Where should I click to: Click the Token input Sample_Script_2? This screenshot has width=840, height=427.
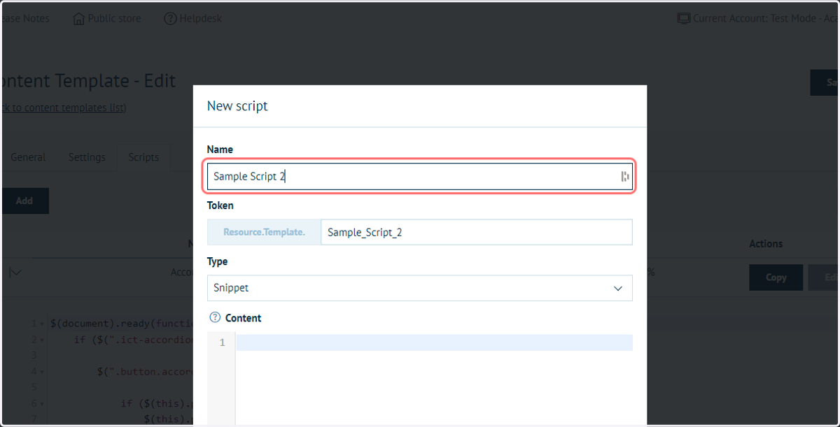(477, 233)
